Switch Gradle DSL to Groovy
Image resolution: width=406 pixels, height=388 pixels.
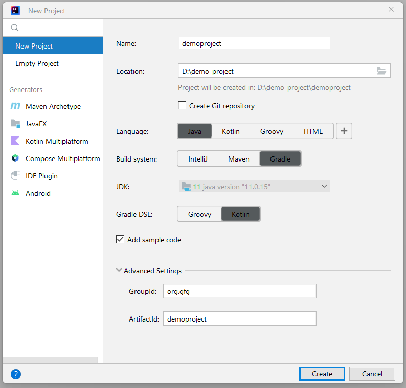coord(199,214)
